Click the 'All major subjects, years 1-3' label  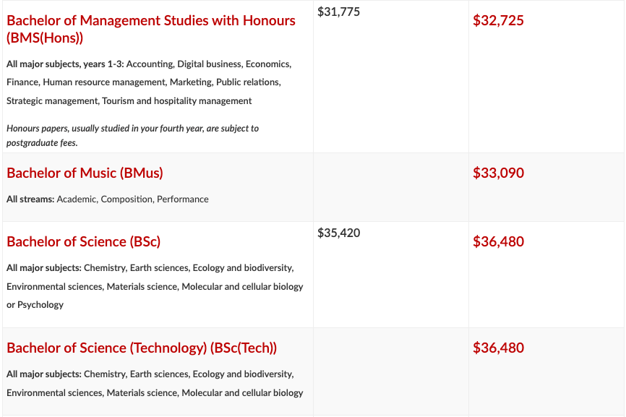tap(65, 64)
